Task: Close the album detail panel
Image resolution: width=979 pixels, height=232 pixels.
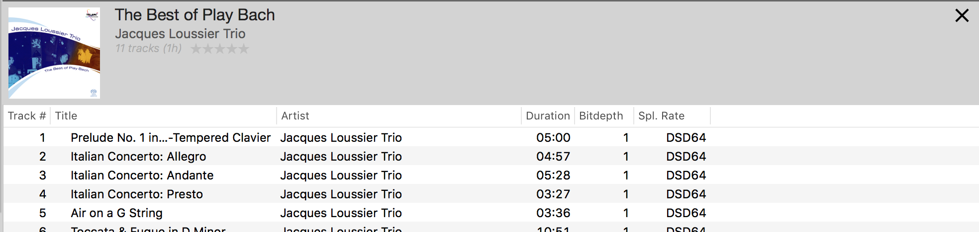Action: [962, 15]
